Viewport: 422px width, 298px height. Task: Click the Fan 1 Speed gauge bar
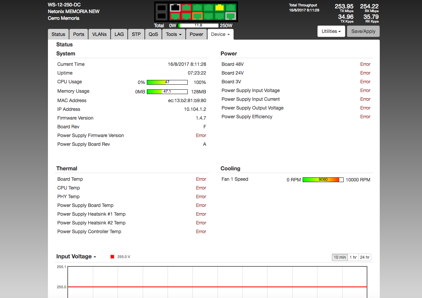(323, 180)
